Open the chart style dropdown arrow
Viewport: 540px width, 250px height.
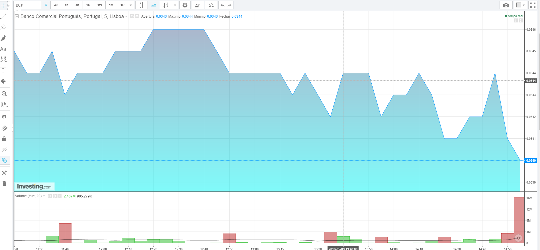point(175,5)
